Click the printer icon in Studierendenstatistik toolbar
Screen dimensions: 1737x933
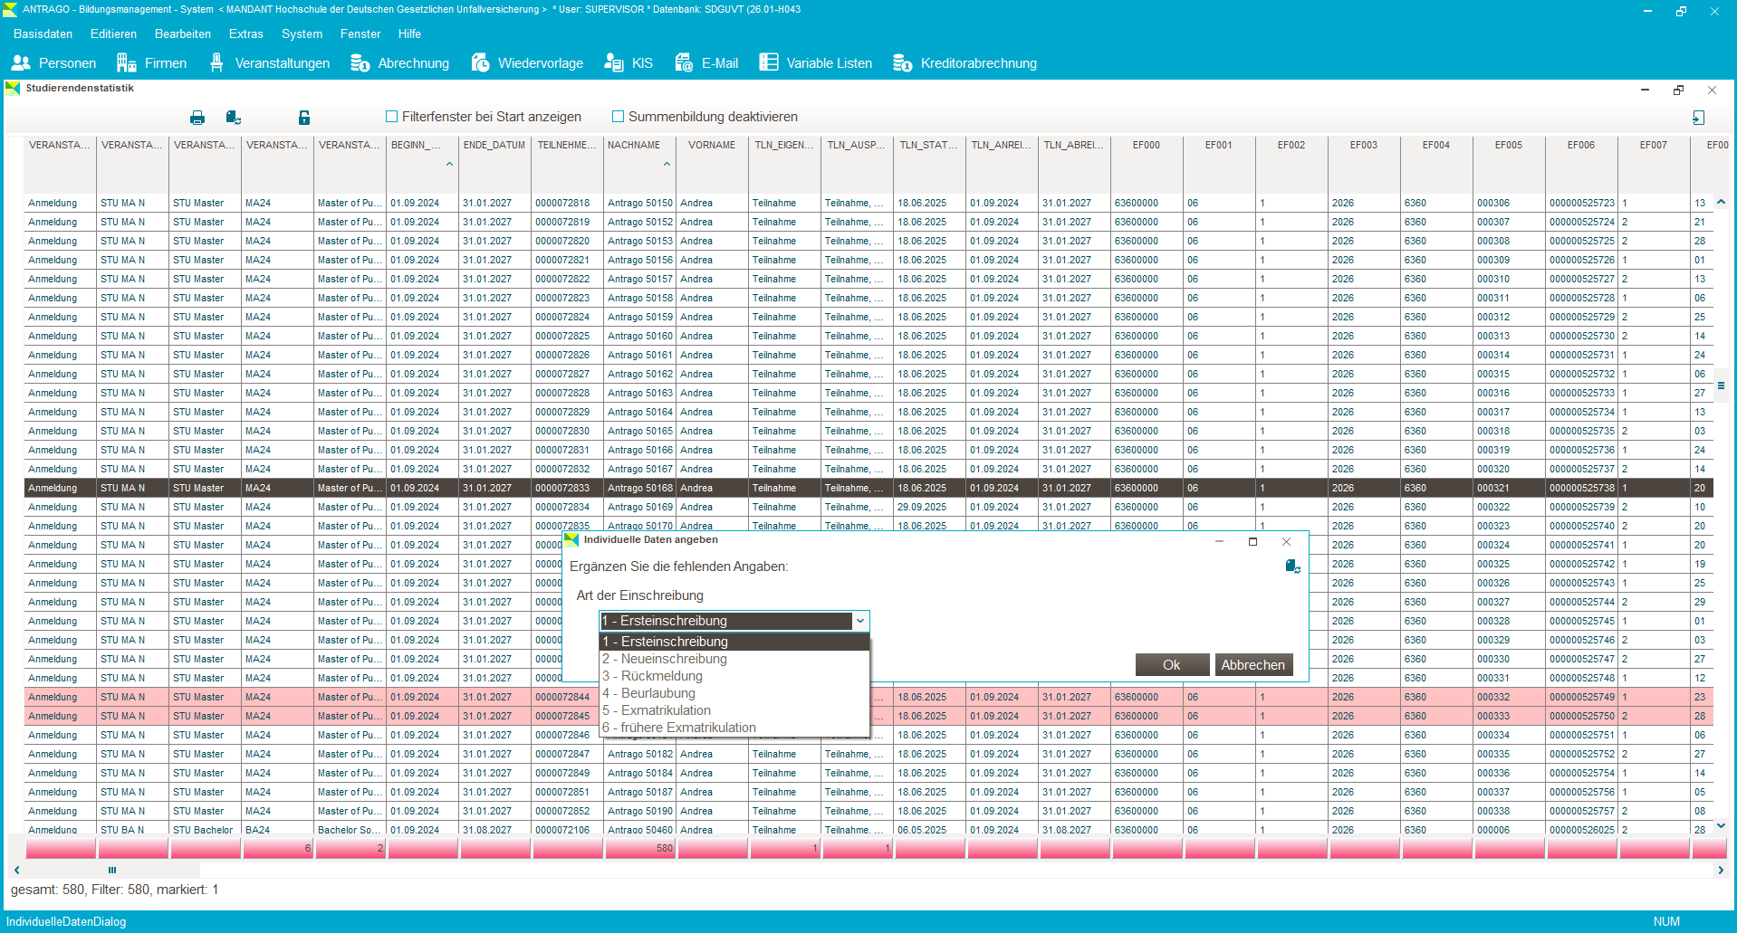(x=197, y=118)
